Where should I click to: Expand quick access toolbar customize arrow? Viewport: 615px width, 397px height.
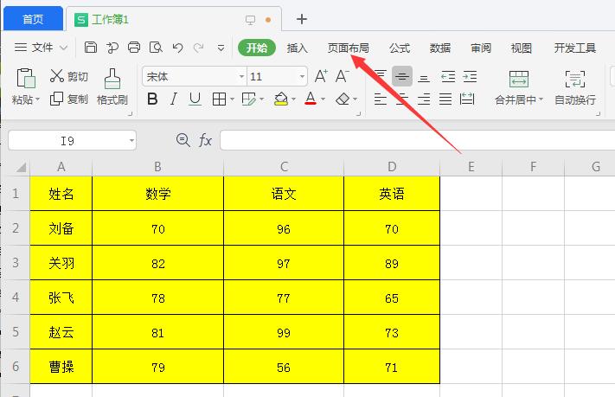pyautogui.click(x=221, y=48)
